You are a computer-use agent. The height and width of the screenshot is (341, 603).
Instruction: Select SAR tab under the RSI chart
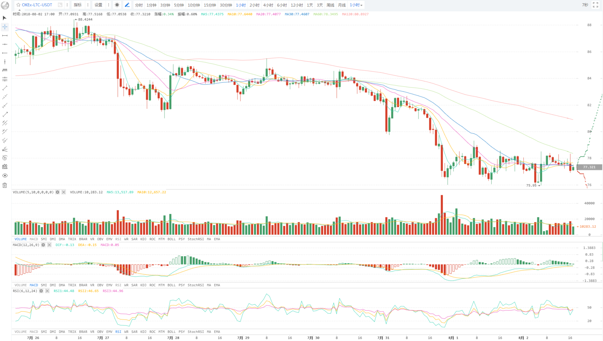click(x=134, y=332)
